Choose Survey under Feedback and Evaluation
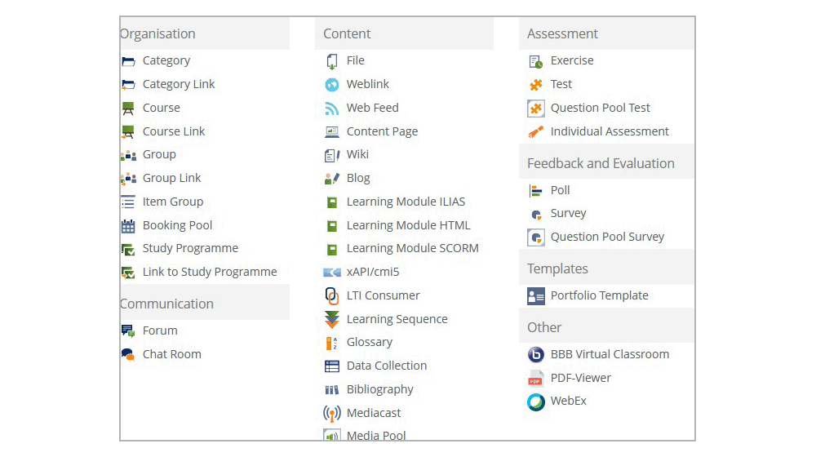 click(568, 214)
